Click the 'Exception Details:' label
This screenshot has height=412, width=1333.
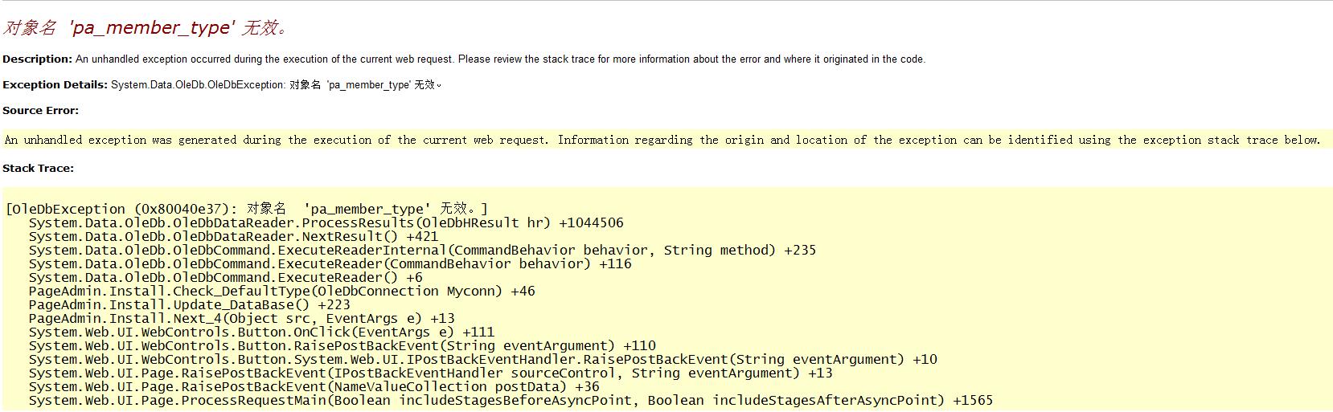coord(55,84)
